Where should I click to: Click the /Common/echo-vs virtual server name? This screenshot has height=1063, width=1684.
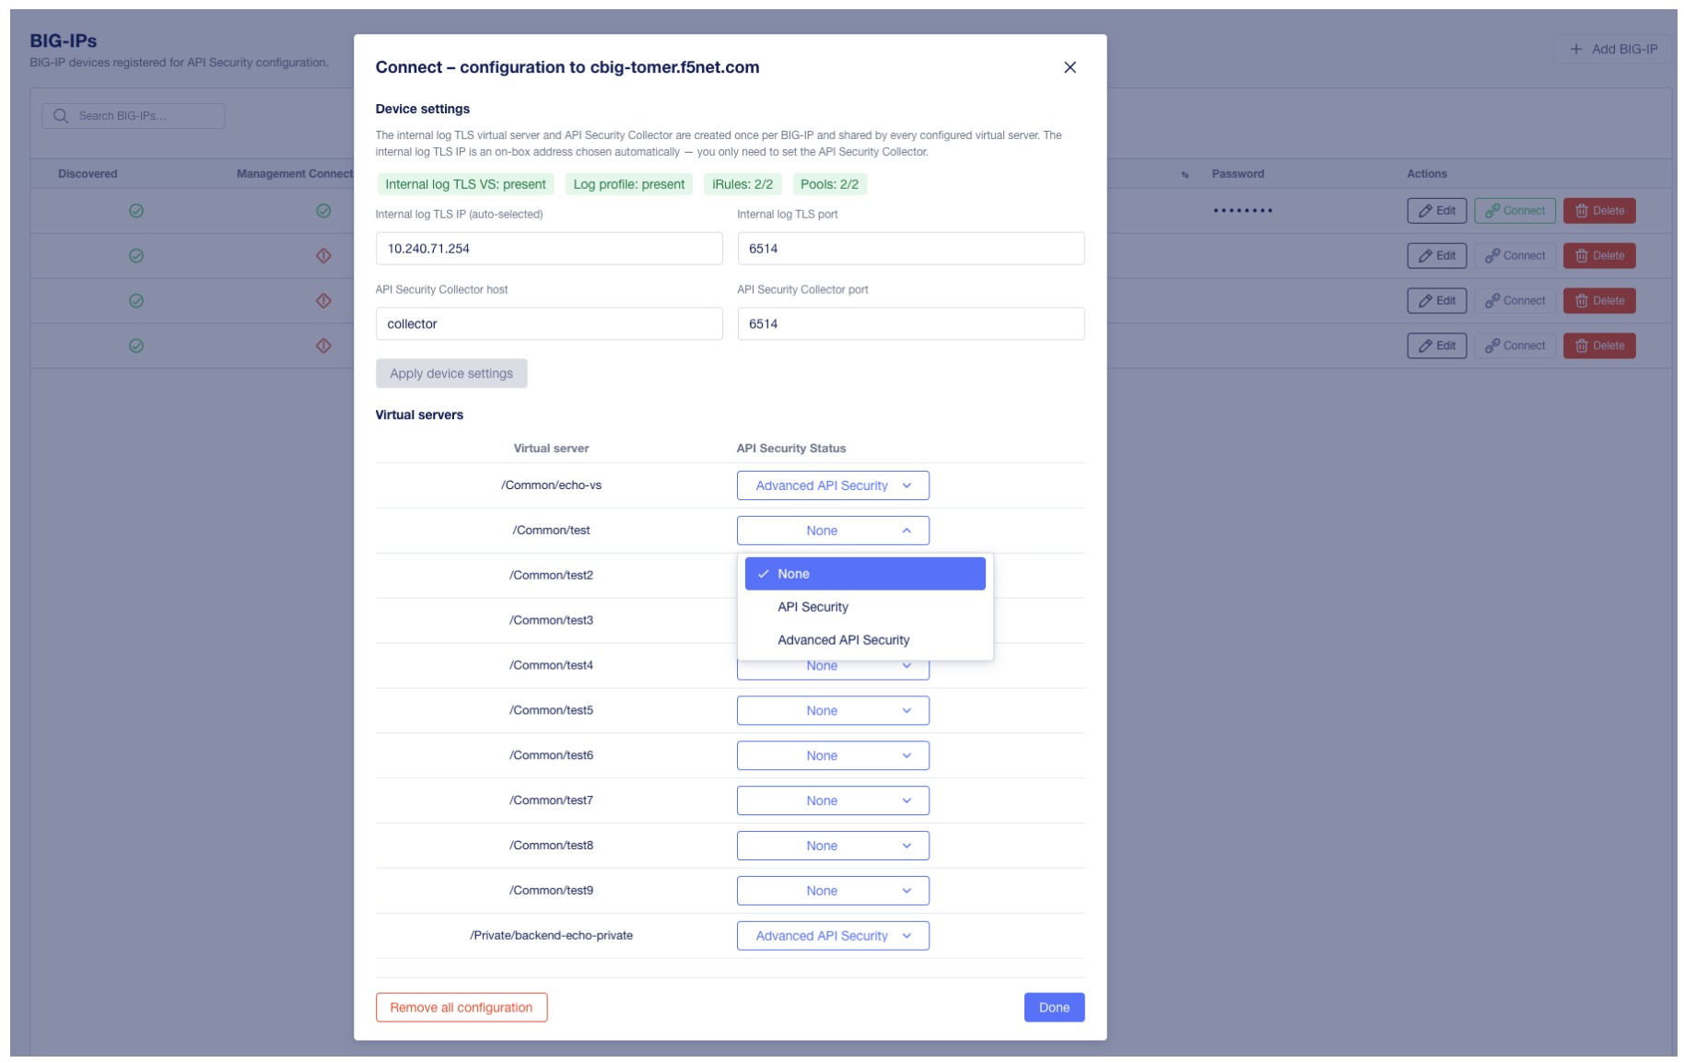click(551, 485)
